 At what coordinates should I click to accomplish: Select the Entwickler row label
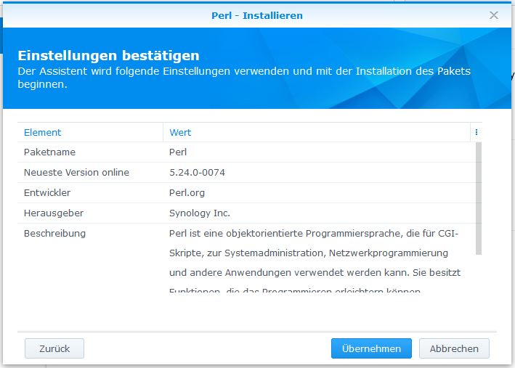[47, 192]
